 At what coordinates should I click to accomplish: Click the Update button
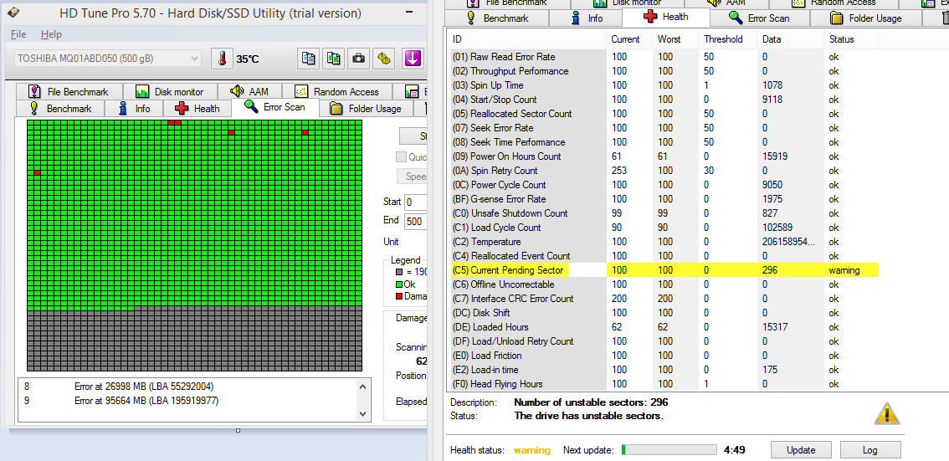tap(801, 449)
